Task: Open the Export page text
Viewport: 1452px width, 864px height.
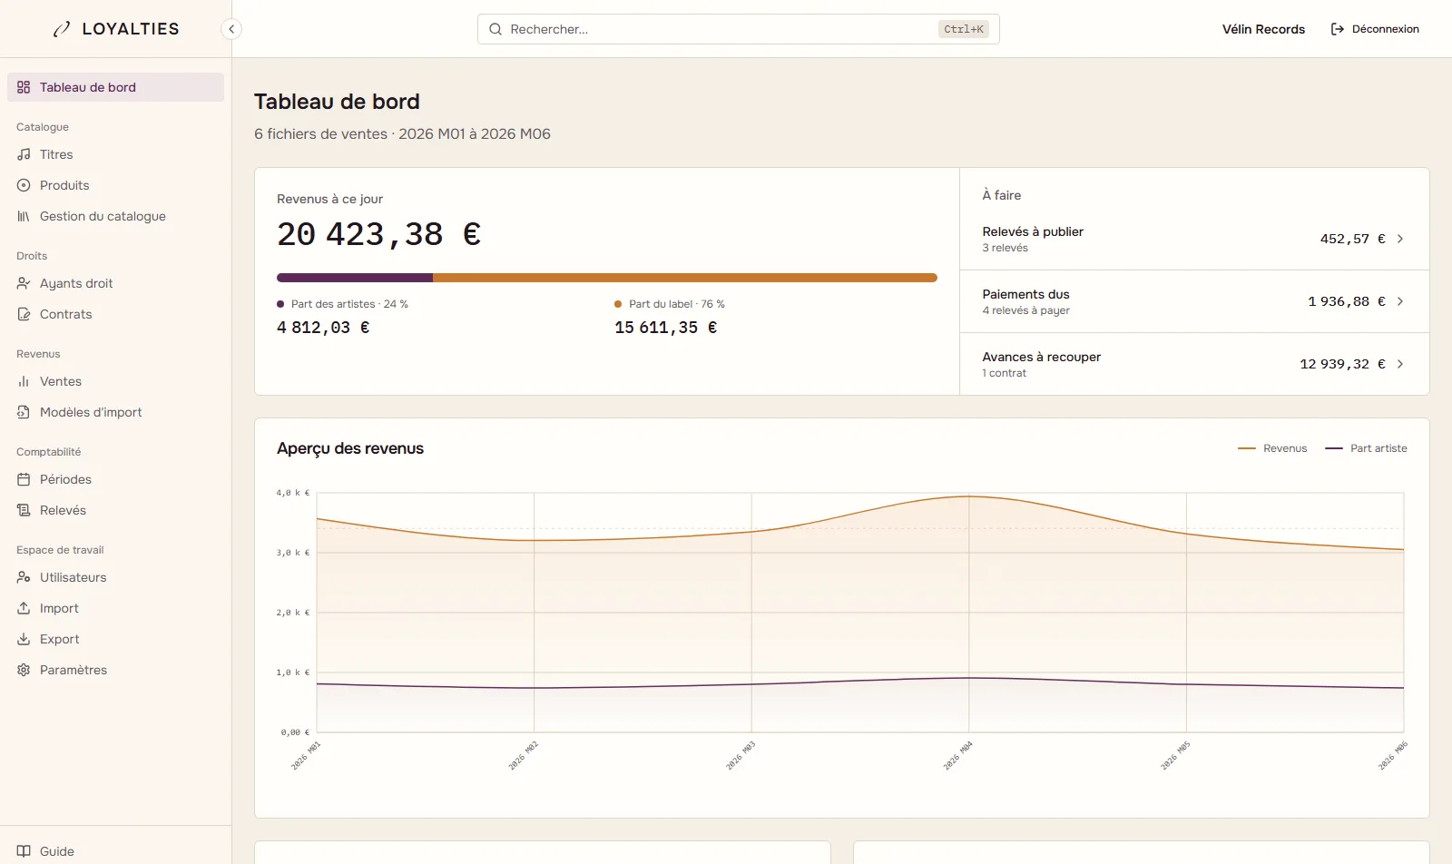Action: pos(60,639)
